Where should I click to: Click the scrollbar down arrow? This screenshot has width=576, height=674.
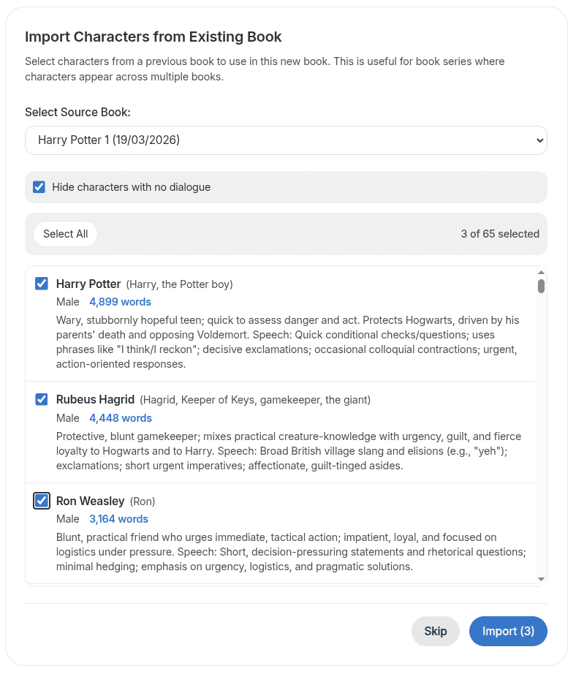pos(541,580)
